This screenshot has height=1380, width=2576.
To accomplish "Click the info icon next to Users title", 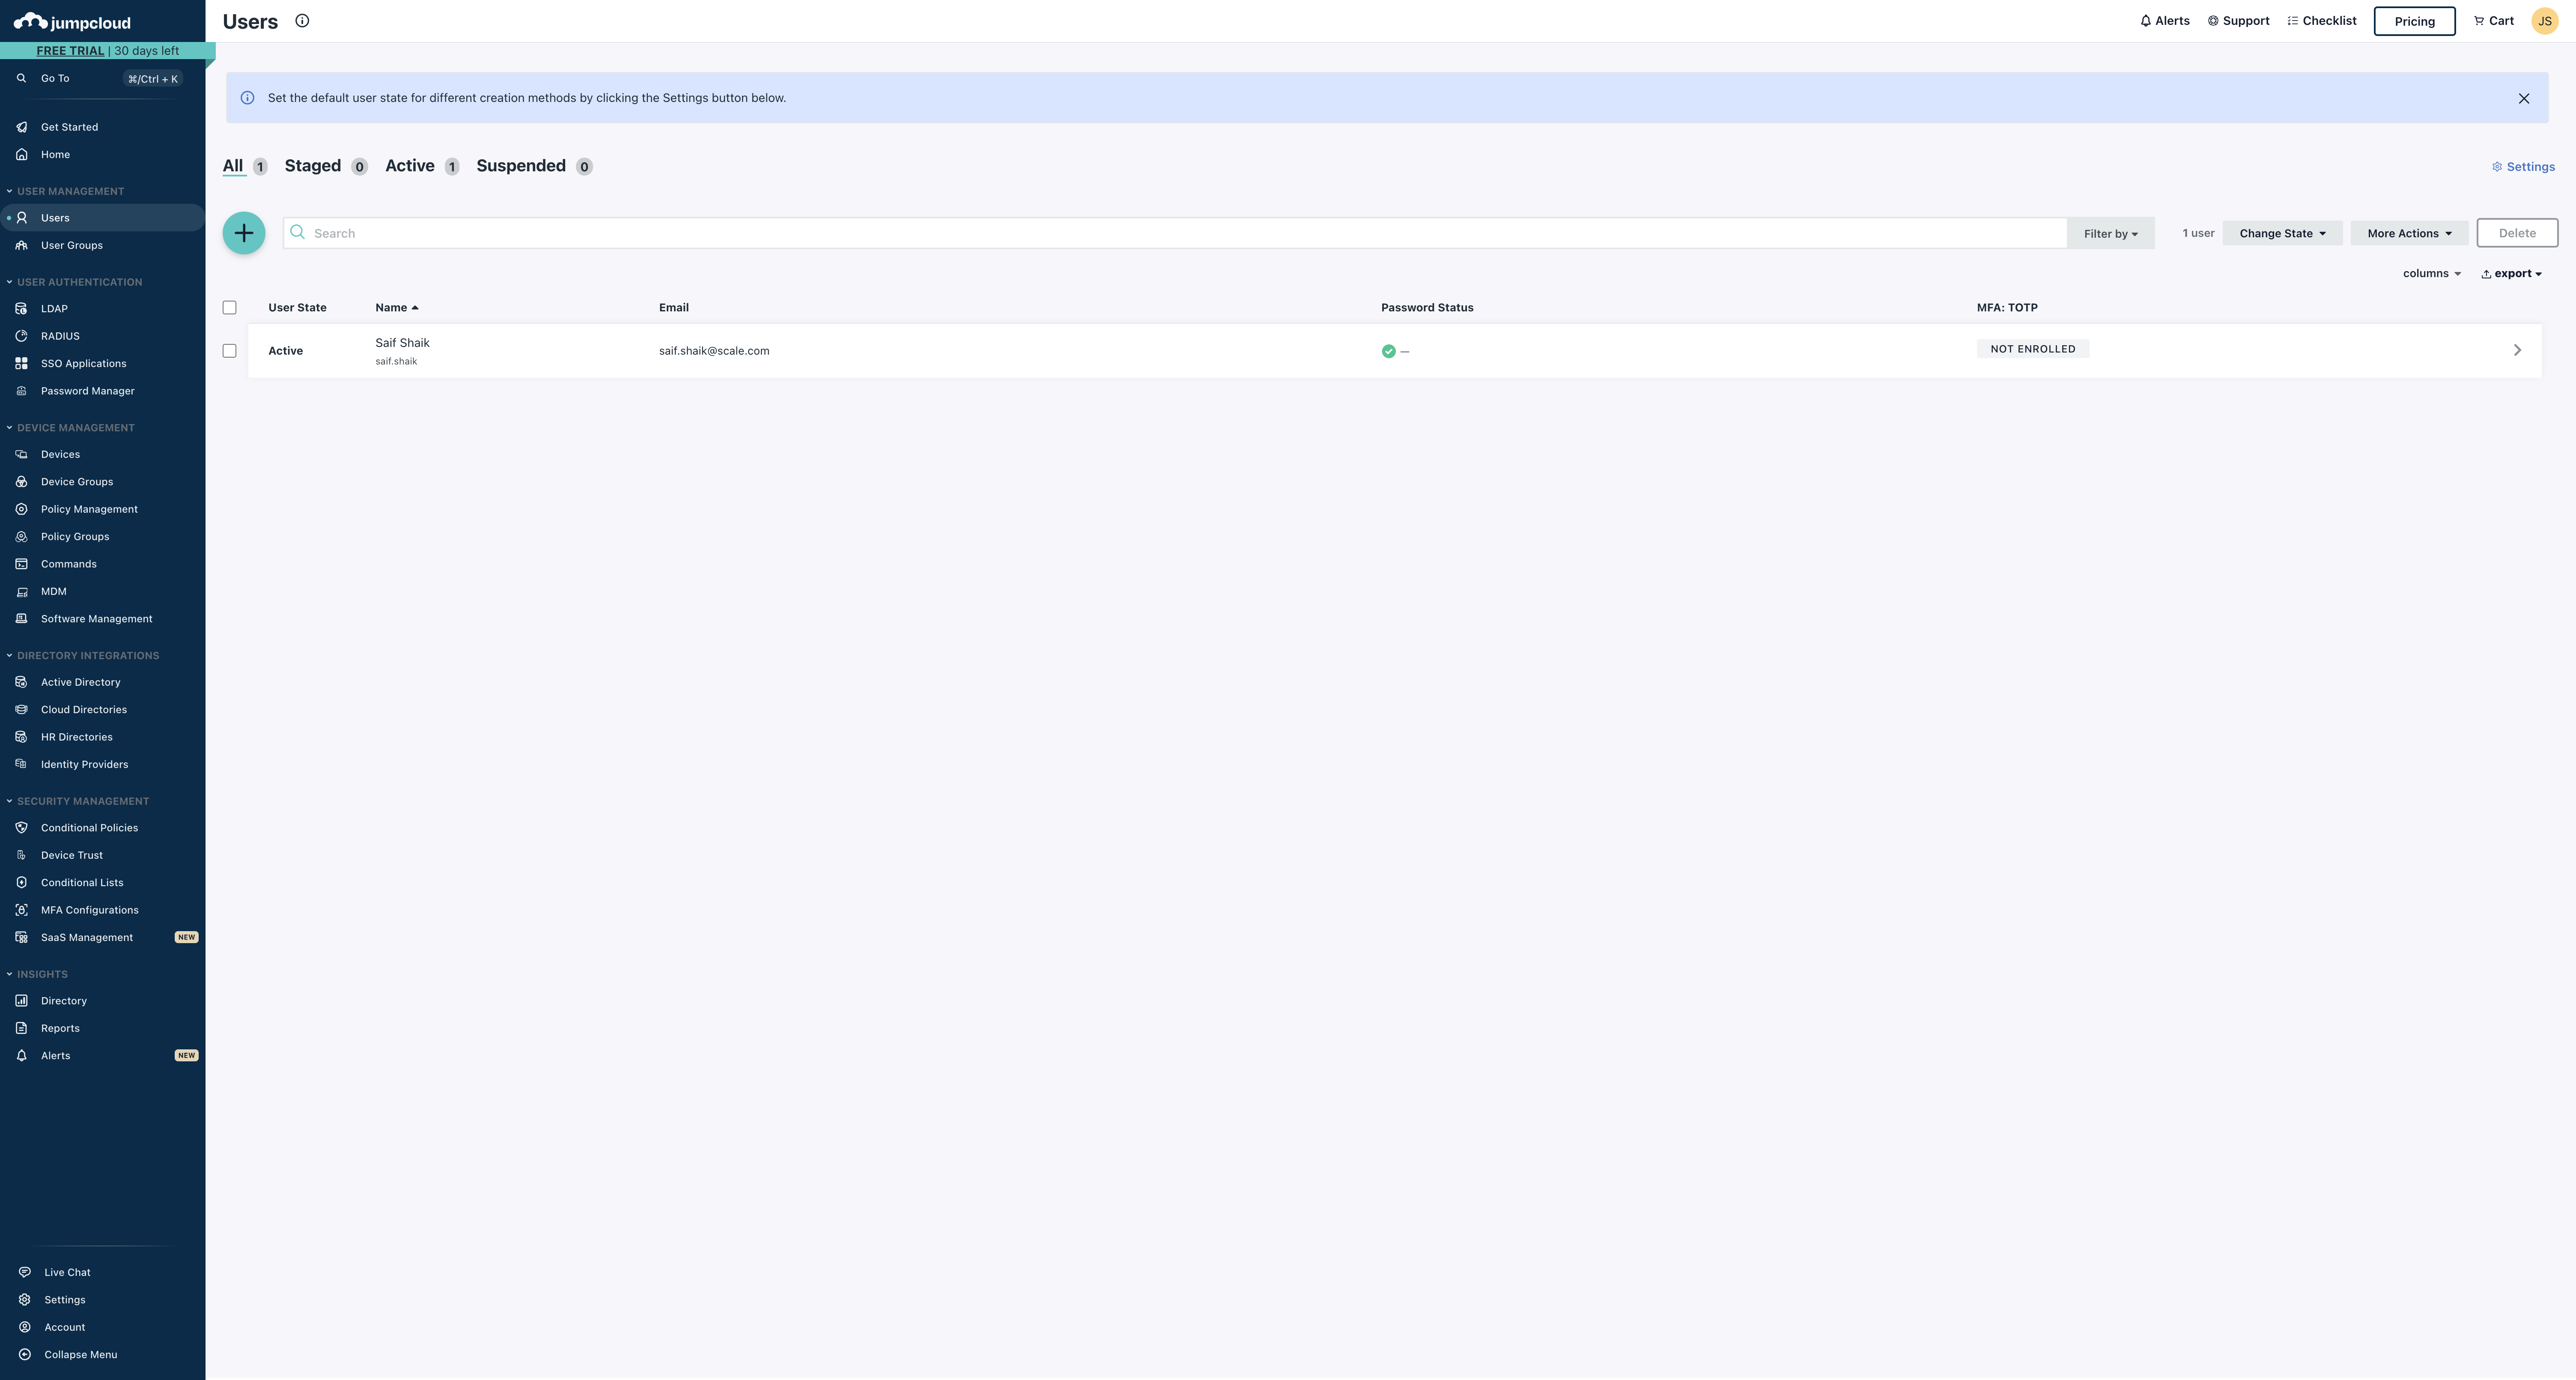I will [302, 21].
